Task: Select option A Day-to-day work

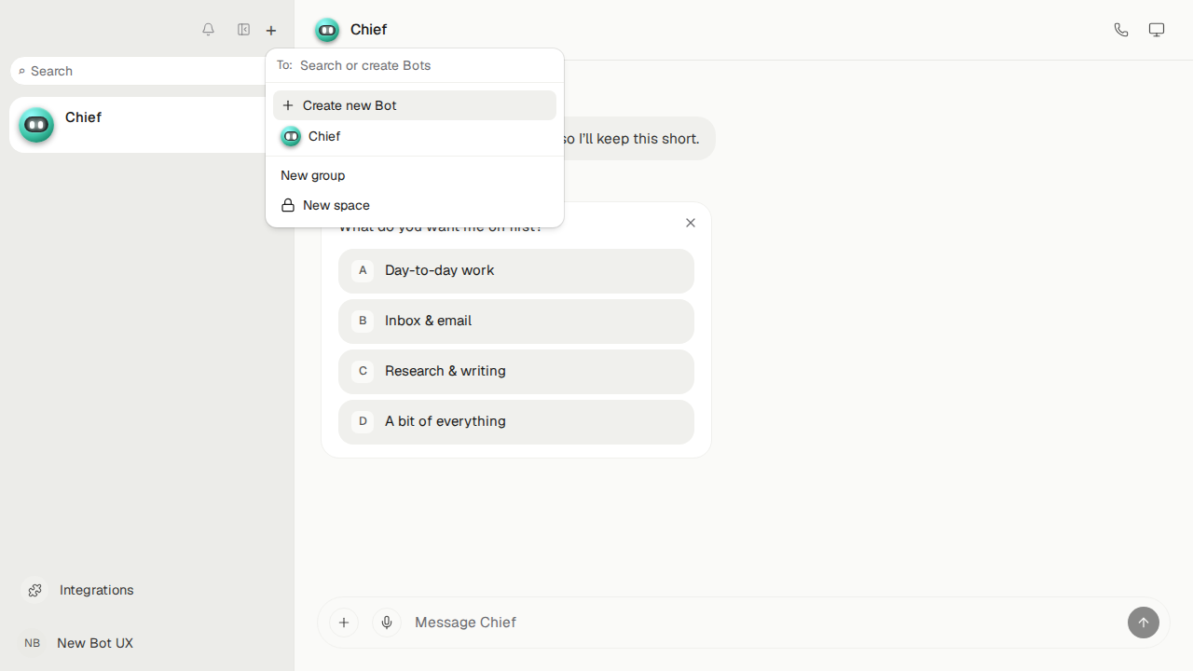Action: 516,271
